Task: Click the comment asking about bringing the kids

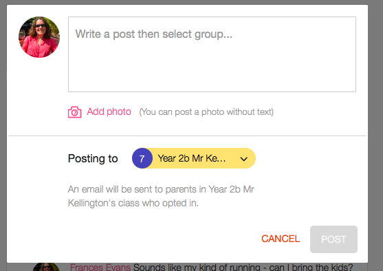Action: 243,267
